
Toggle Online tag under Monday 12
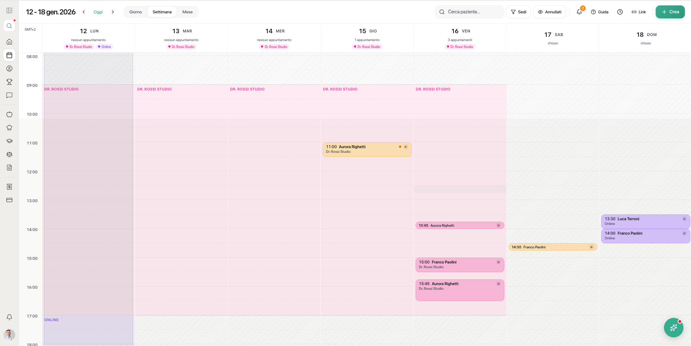pyautogui.click(x=105, y=46)
